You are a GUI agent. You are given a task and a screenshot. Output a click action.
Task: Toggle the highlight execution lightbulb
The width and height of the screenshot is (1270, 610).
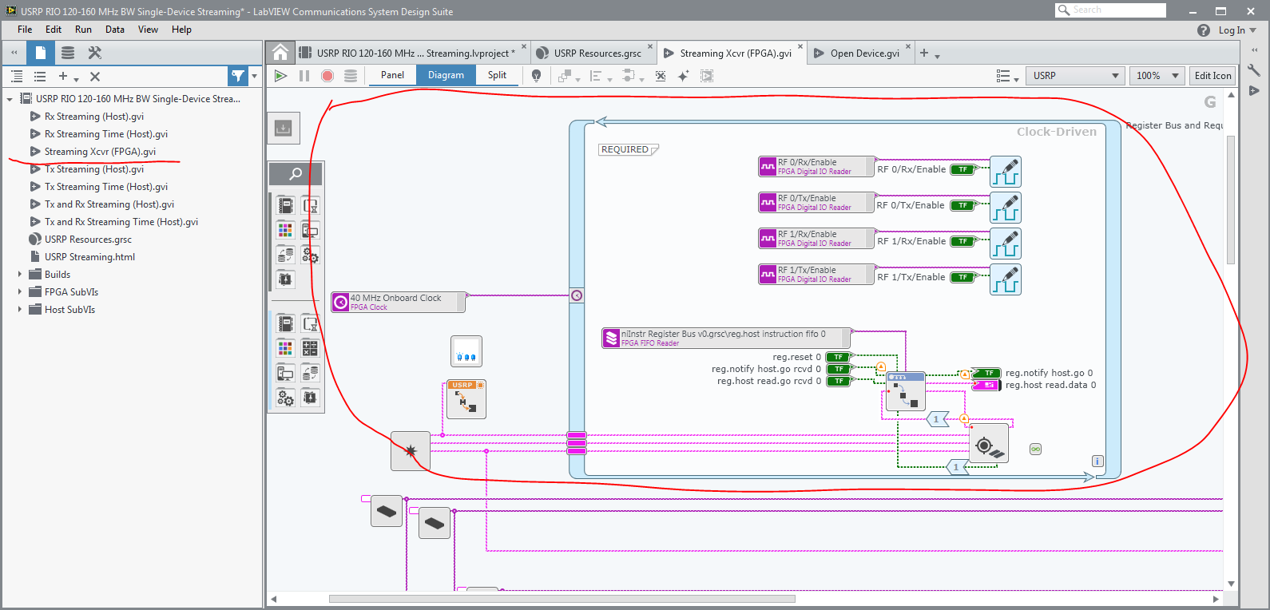tap(537, 76)
